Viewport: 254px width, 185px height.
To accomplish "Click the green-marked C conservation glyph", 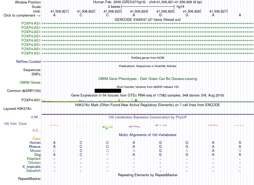I will 107,127.
